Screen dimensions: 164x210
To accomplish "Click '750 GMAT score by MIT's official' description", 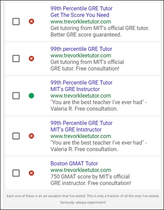I will coord(90,177).
